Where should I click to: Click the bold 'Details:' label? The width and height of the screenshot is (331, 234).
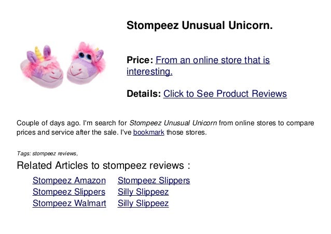[x=144, y=94]
